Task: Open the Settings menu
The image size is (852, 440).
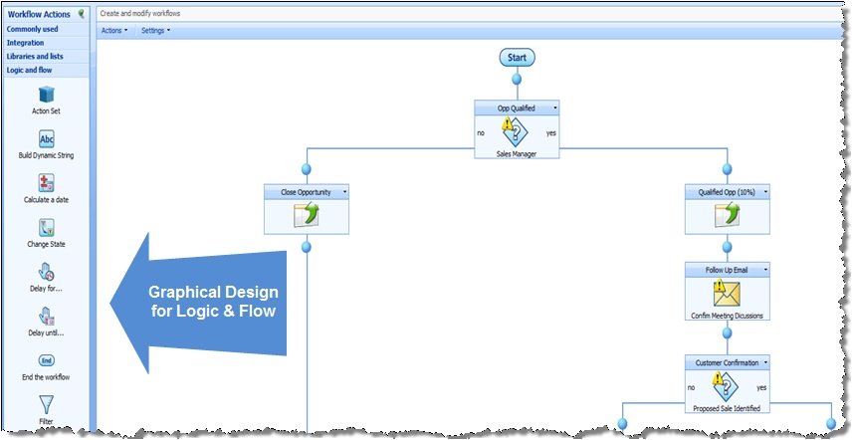Action: (x=155, y=31)
